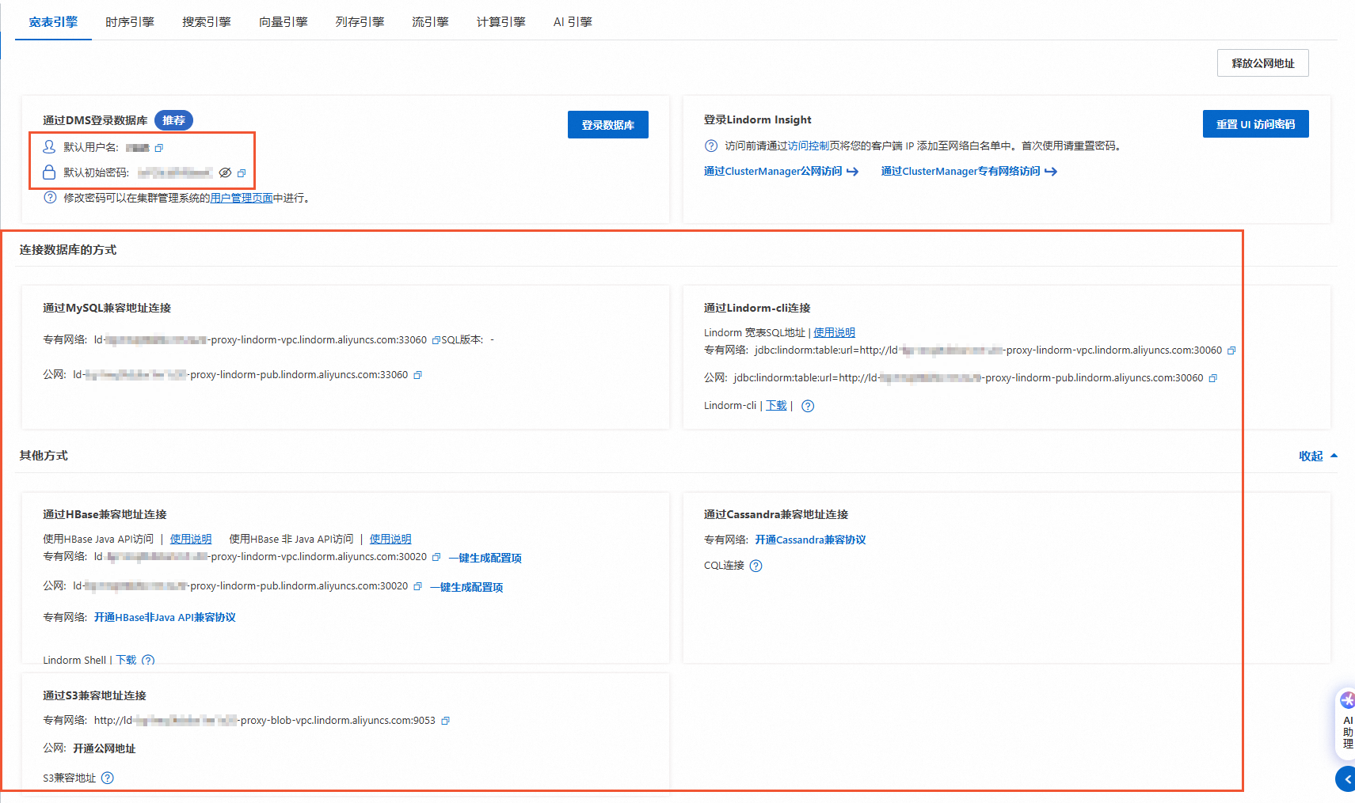1355x803 pixels.
Task: Open 通过ClusterManager专有网络访问 link
Action: 961,171
